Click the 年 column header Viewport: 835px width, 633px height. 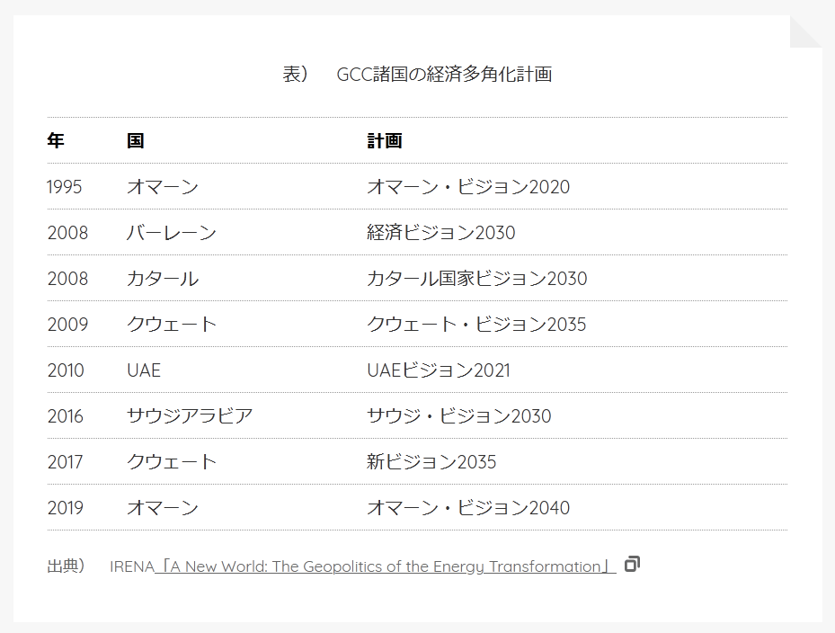[x=56, y=141]
